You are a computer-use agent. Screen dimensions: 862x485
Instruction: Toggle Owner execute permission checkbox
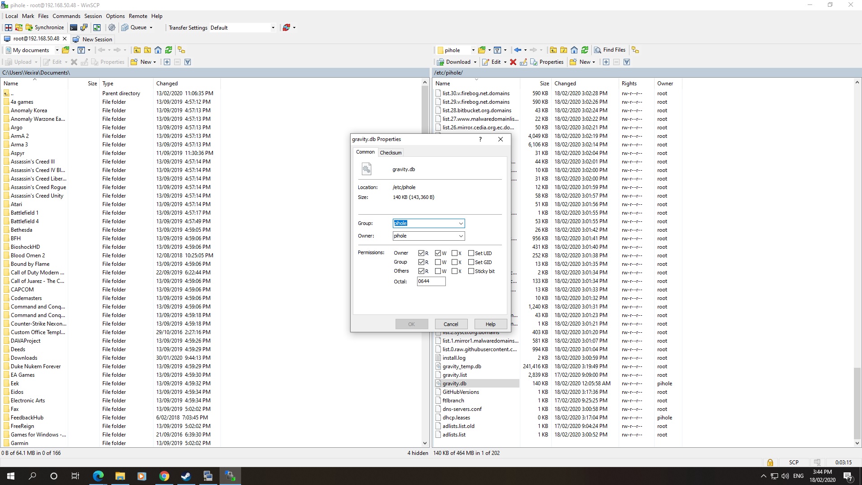click(x=455, y=253)
